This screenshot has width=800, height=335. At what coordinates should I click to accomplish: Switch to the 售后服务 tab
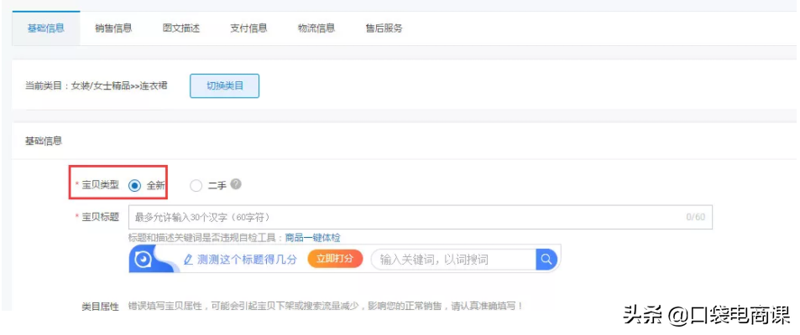point(384,28)
